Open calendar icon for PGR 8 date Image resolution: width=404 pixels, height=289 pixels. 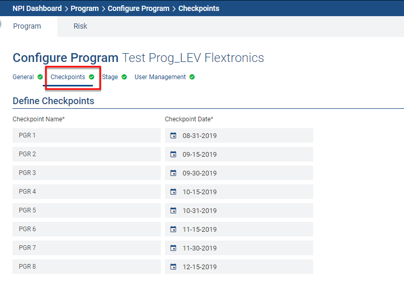pyautogui.click(x=173, y=267)
